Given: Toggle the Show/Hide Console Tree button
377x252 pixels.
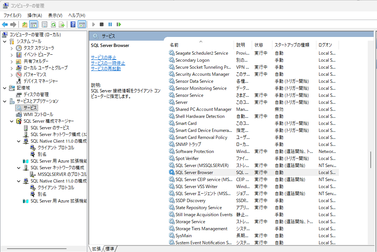Looking at the screenshot, I should pos(33,24).
